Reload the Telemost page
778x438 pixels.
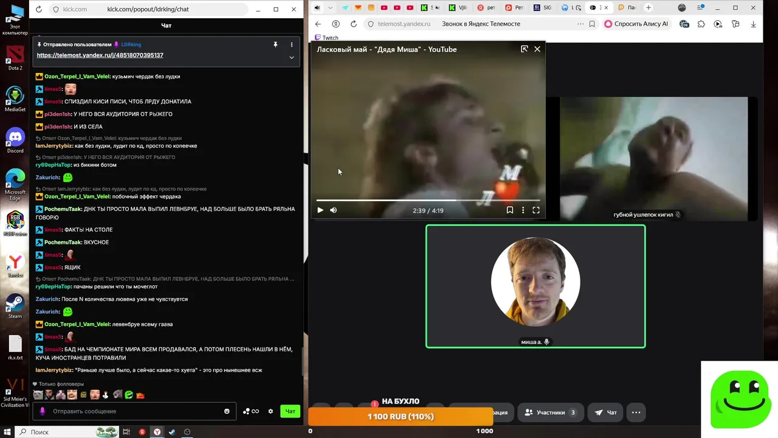coord(354,24)
